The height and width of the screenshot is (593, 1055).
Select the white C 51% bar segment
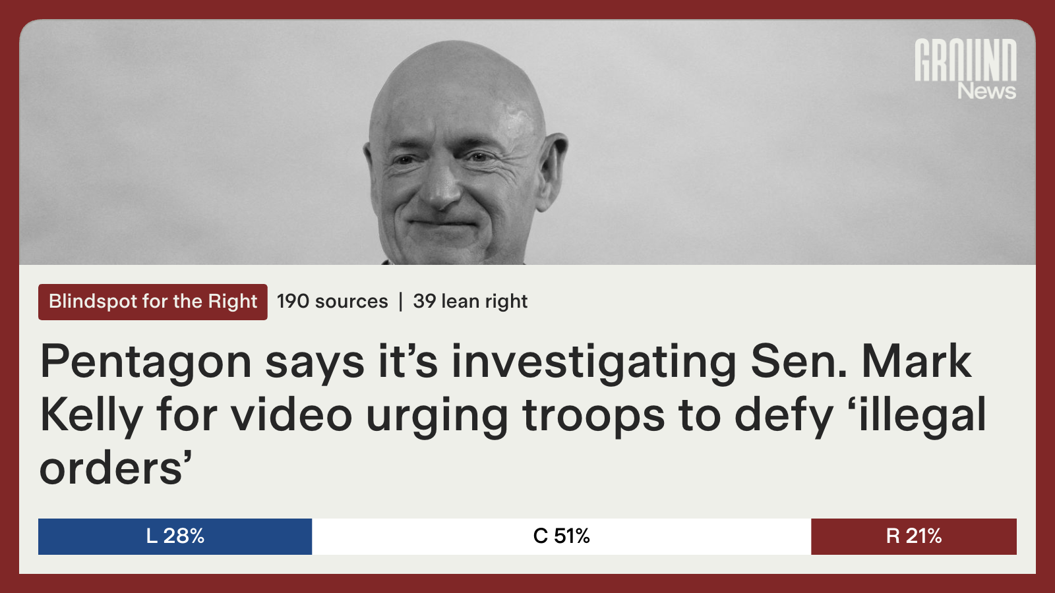point(561,536)
